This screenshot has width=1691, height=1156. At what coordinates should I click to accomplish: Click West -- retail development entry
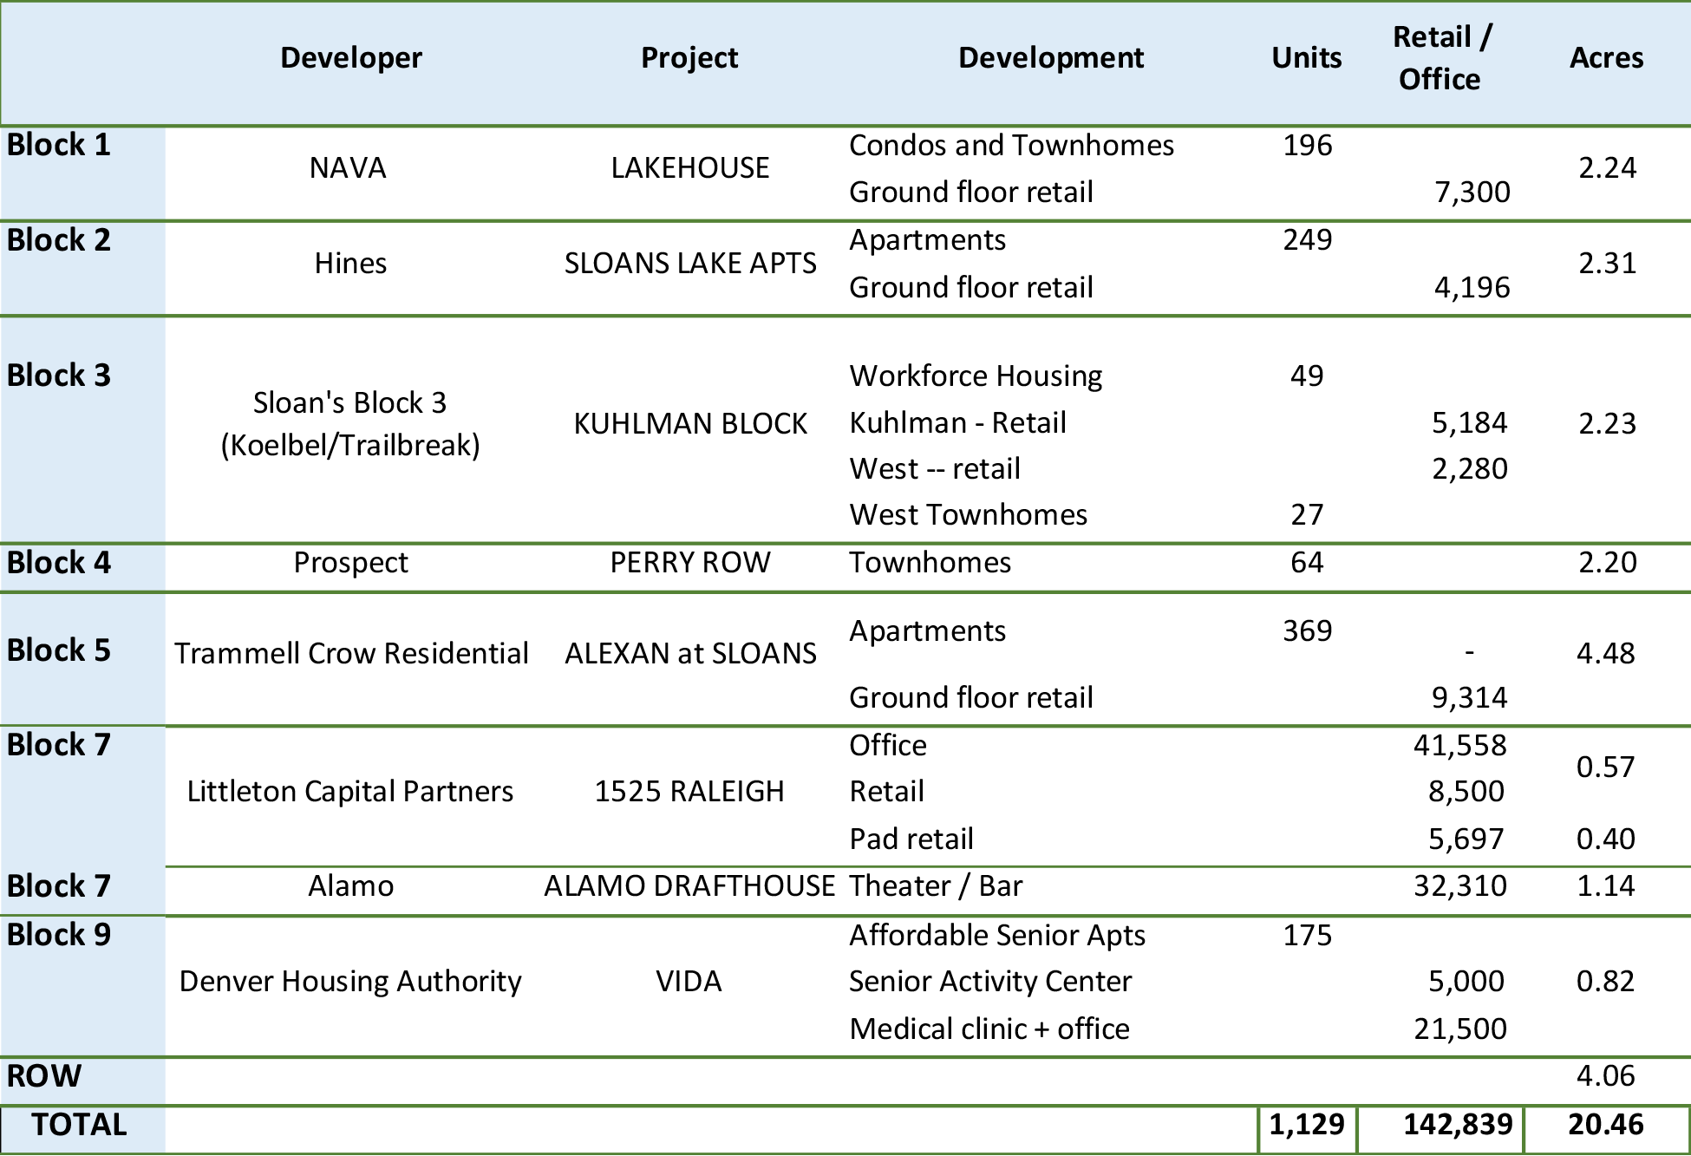tap(935, 468)
